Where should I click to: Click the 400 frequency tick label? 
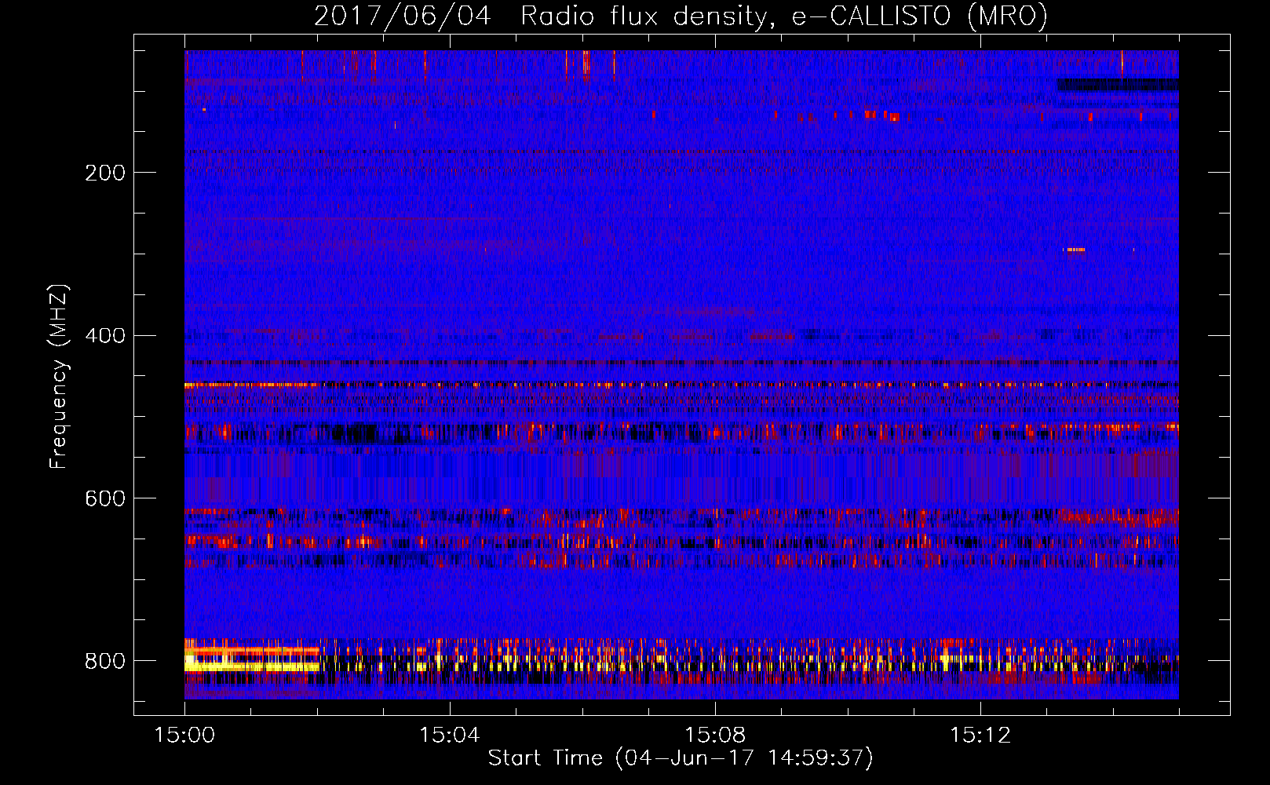(105, 336)
